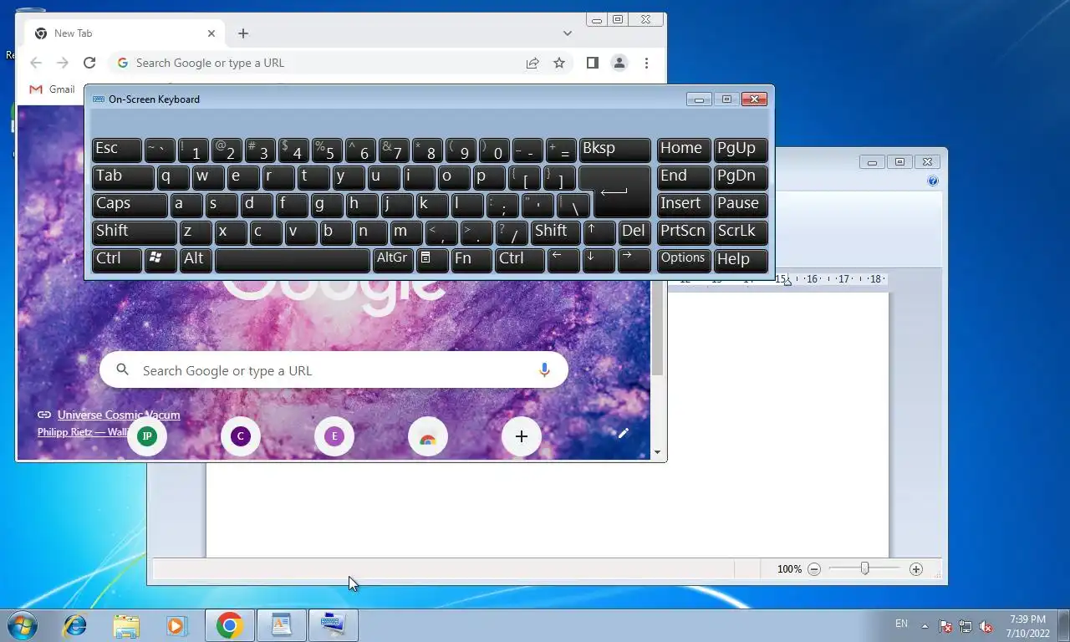The width and height of the screenshot is (1070, 642).
Task: Click the down arrow key
Action: [599, 260]
